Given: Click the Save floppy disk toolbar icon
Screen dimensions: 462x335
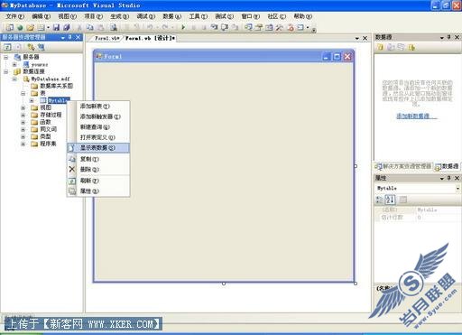Looking at the screenshot, I should [56, 28].
